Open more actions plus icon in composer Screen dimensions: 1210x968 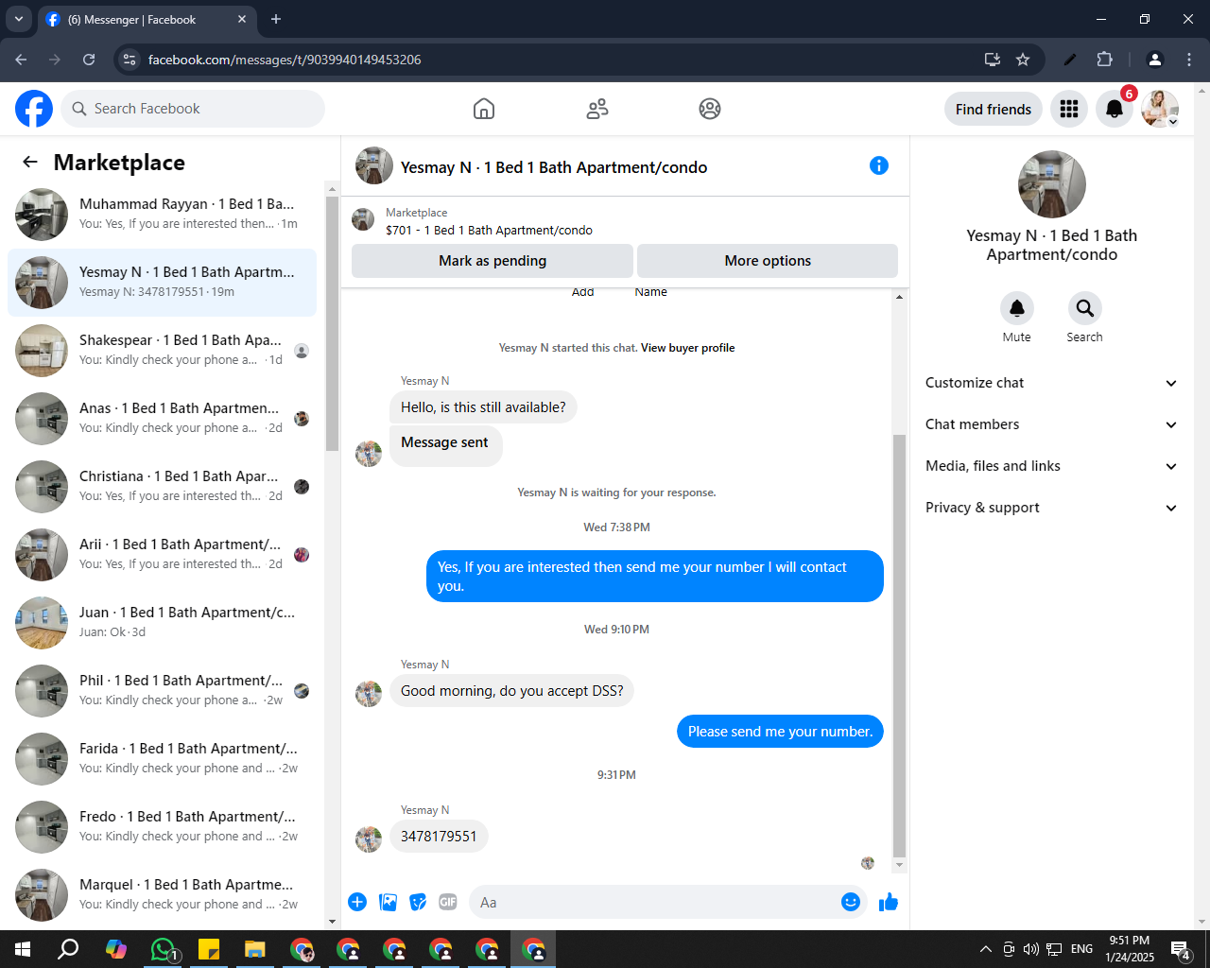(357, 902)
